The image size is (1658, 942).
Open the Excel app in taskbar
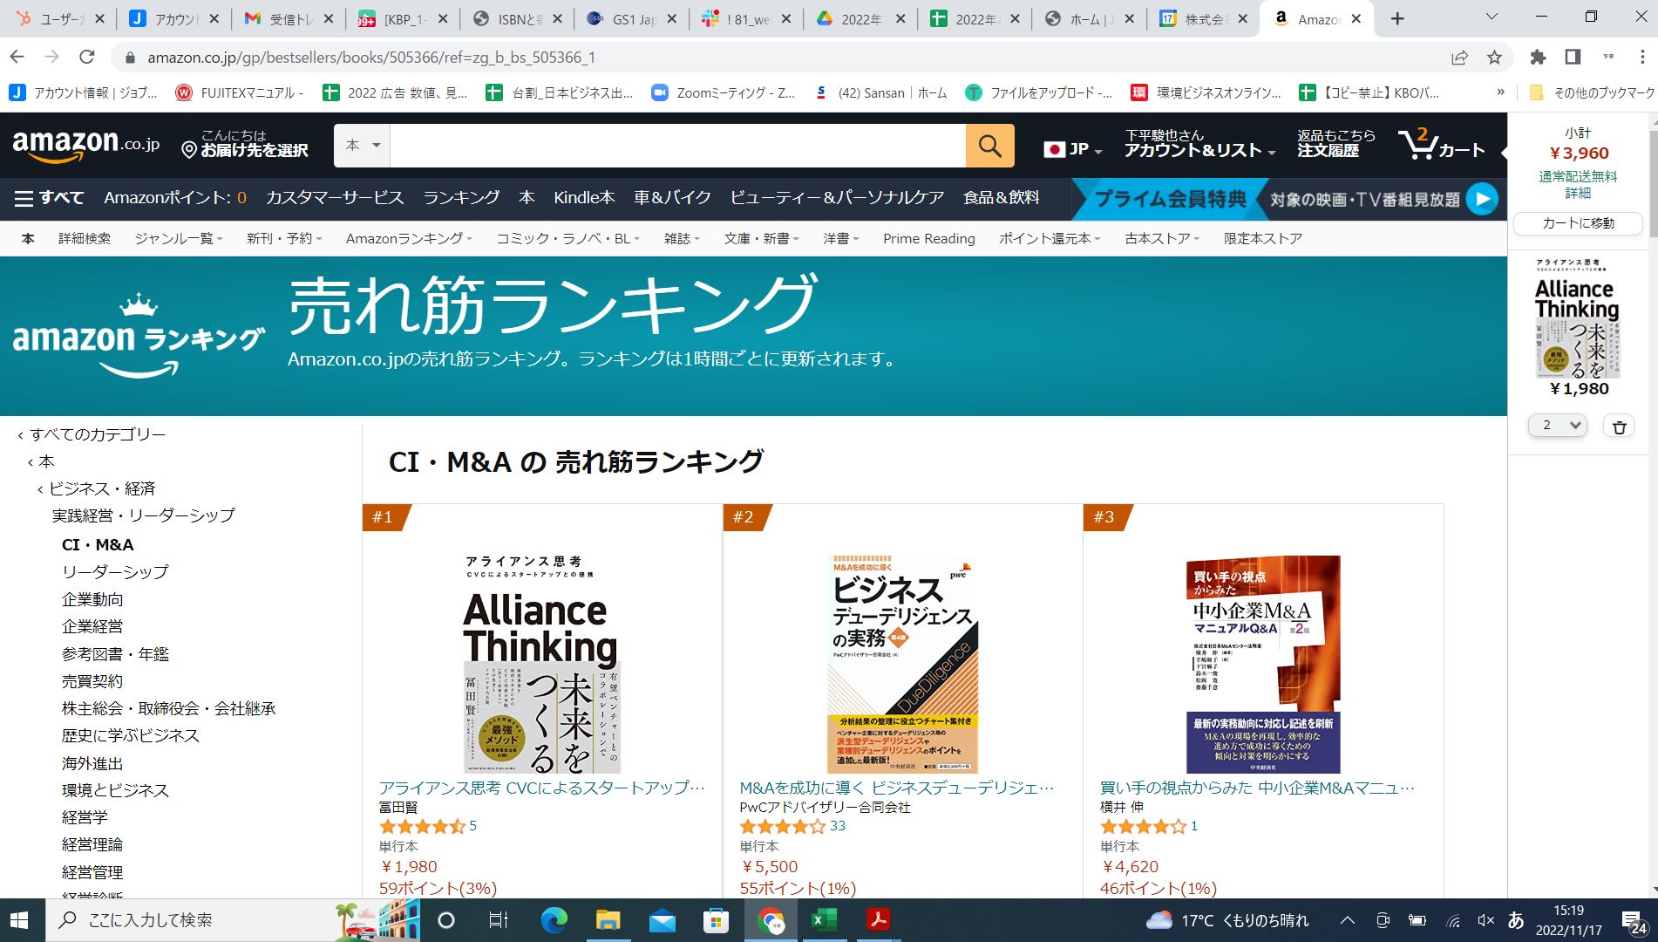pyautogui.click(x=824, y=920)
